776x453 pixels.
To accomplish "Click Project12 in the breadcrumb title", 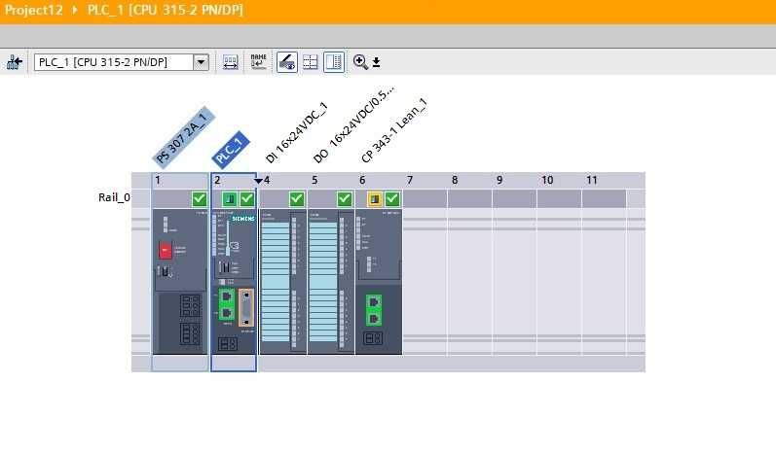I will (x=34, y=11).
